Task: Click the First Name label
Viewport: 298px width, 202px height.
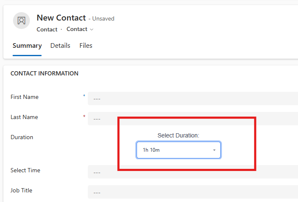Action: tap(24, 97)
